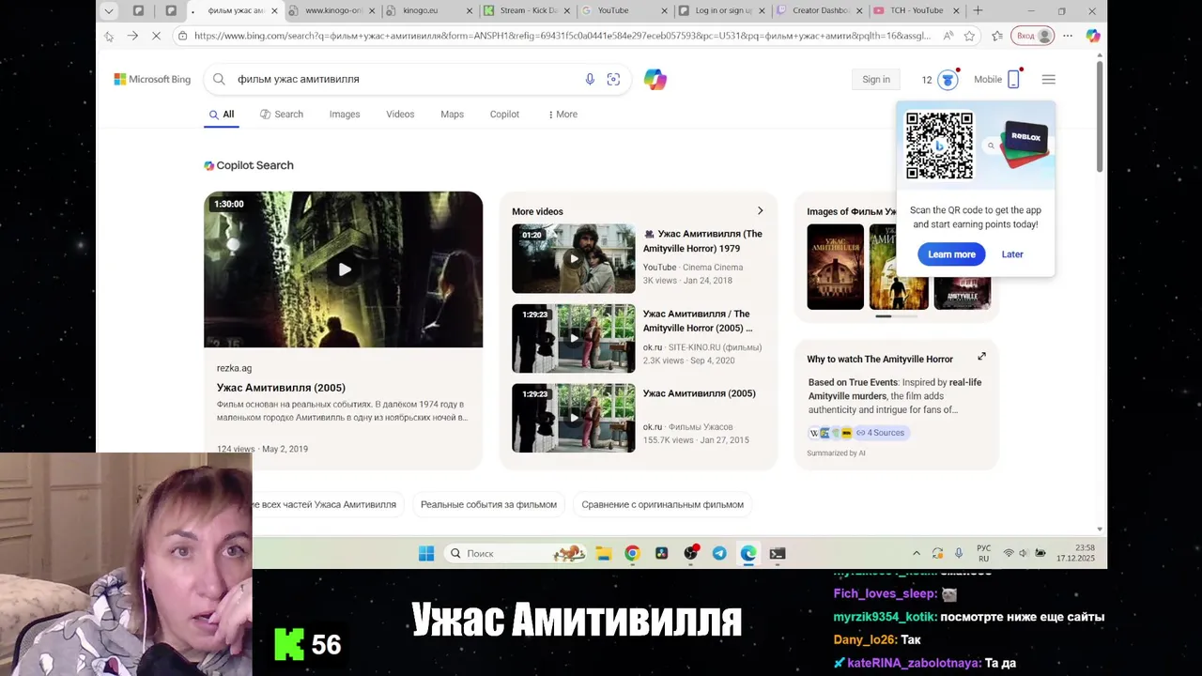The image size is (1202, 676).
Task: Go forward in browser history
Action: tap(132, 36)
